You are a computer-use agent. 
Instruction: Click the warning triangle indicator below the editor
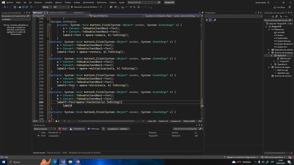57,121
